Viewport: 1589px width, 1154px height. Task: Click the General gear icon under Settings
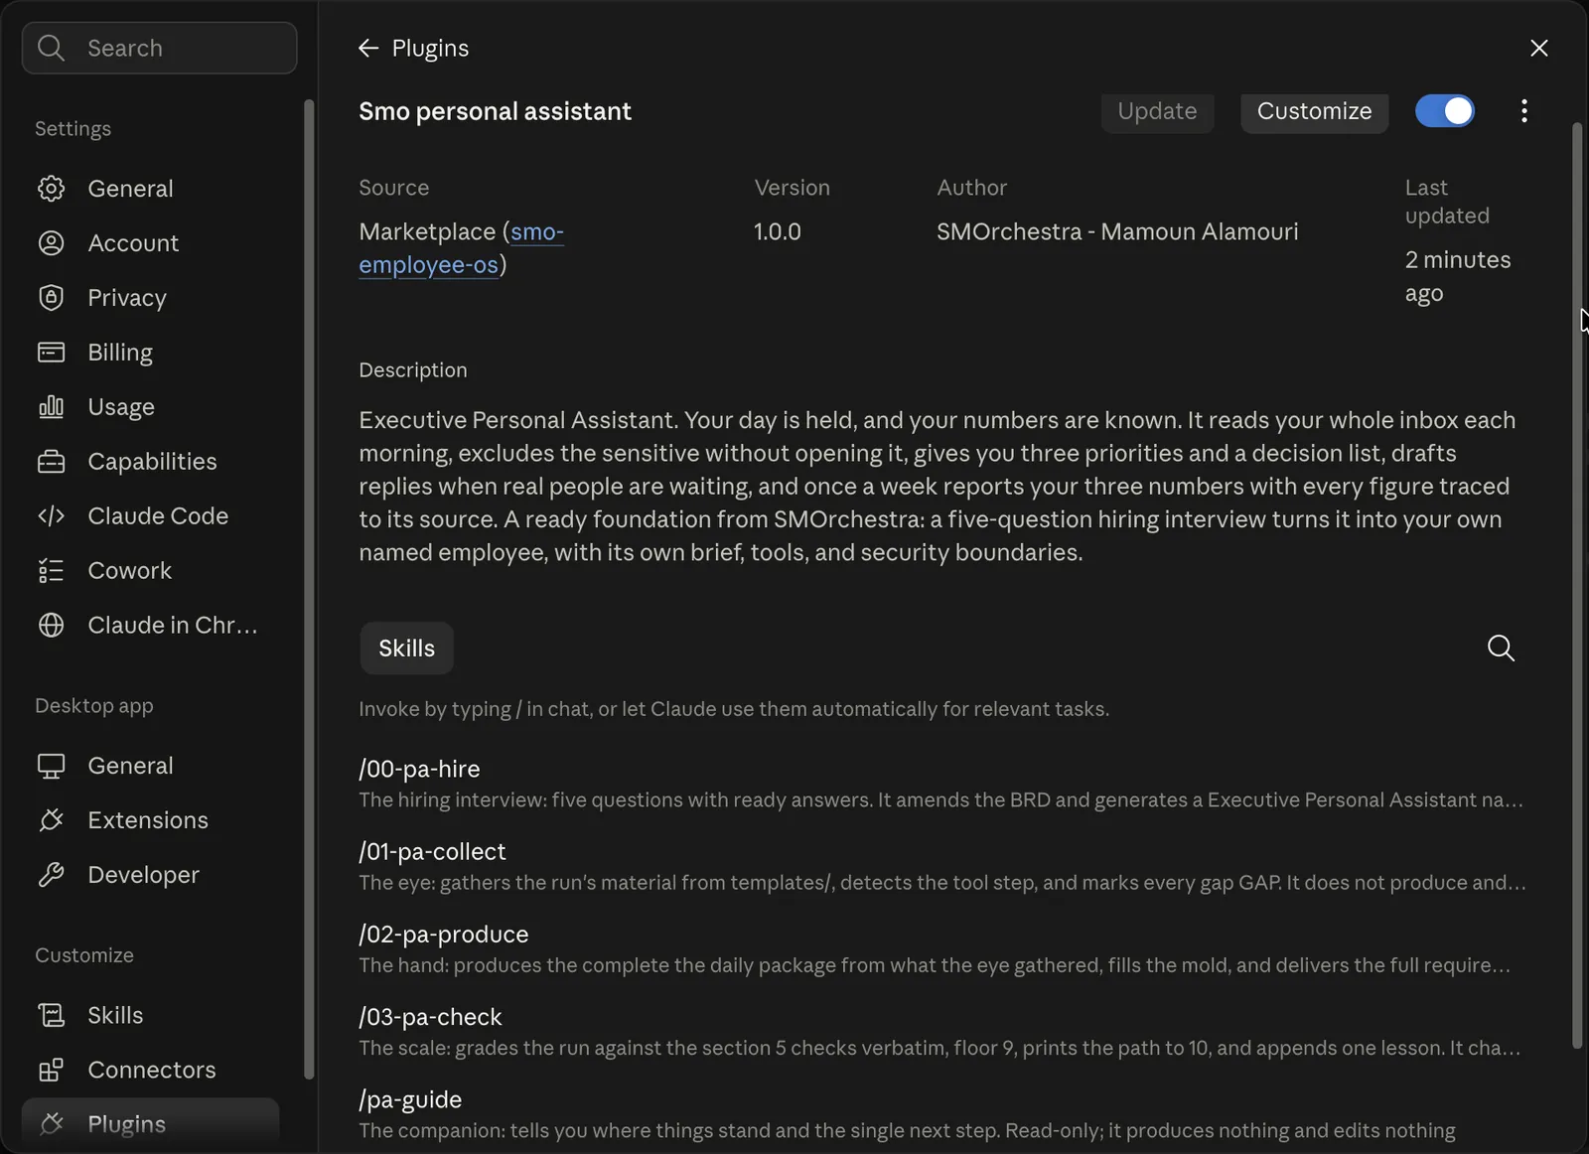pos(51,189)
